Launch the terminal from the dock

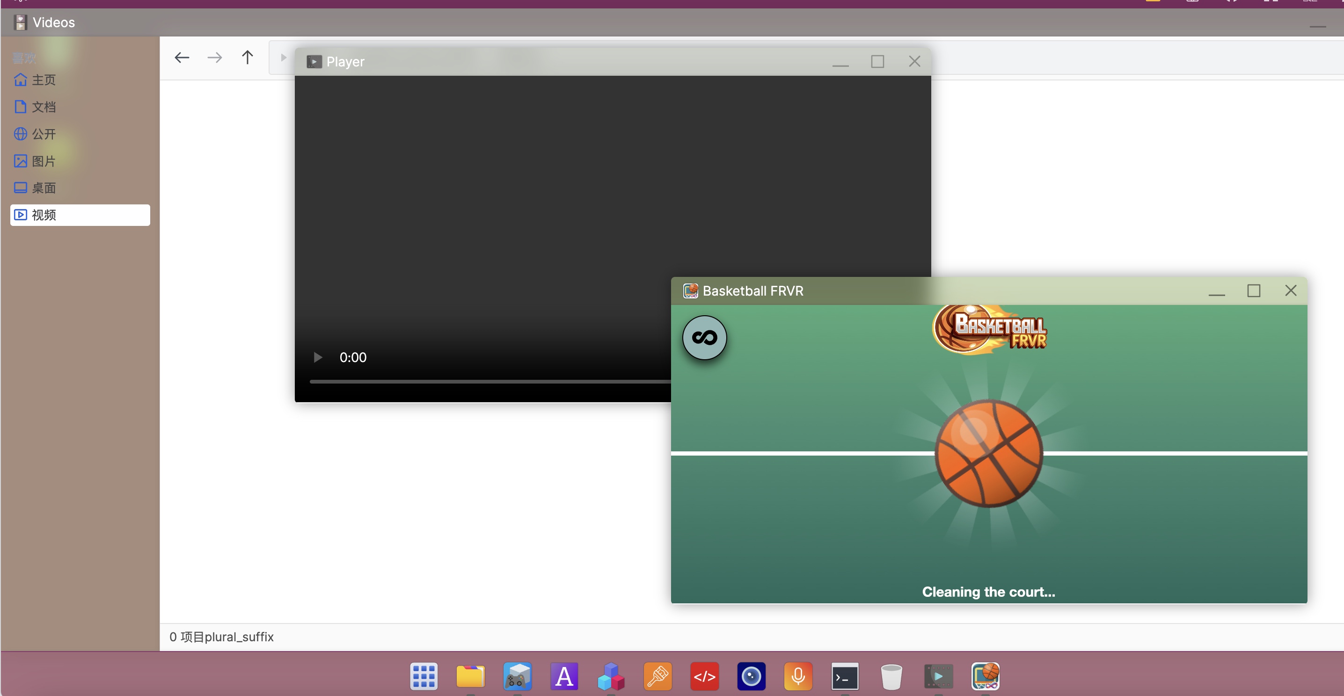coord(845,676)
